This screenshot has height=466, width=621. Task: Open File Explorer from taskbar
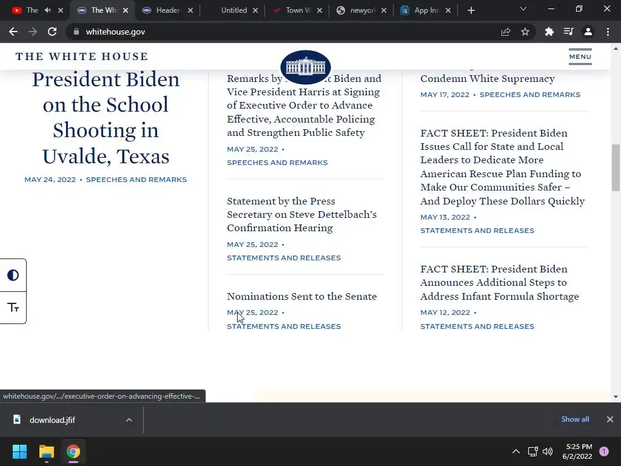point(46,451)
